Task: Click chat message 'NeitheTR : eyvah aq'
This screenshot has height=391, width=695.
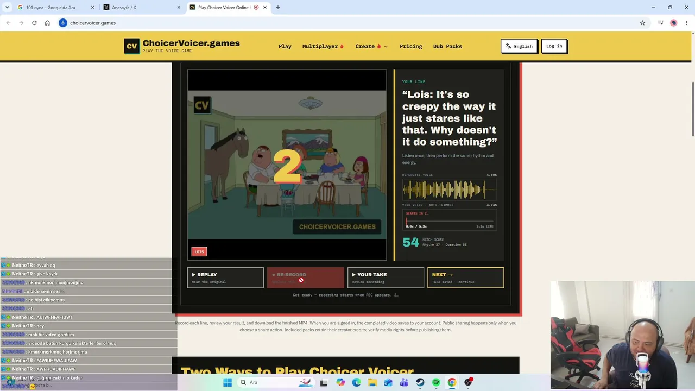Action: [x=34, y=265]
